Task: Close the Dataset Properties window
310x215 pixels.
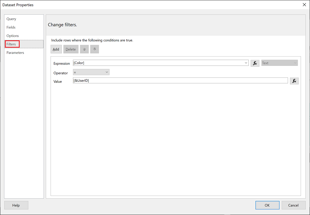Action: coord(304,5)
